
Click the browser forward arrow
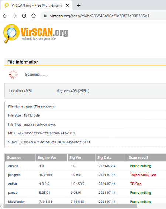14,16
